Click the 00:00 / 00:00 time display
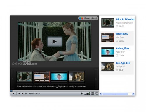The width and height of the screenshot is (146, 112). click(34, 94)
